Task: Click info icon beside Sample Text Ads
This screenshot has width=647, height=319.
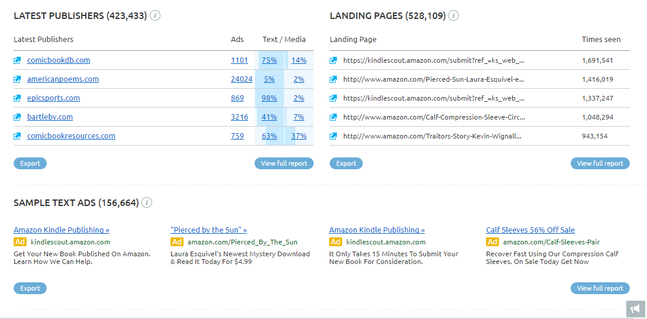Action: pyautogui.click(x=147, y=203)
